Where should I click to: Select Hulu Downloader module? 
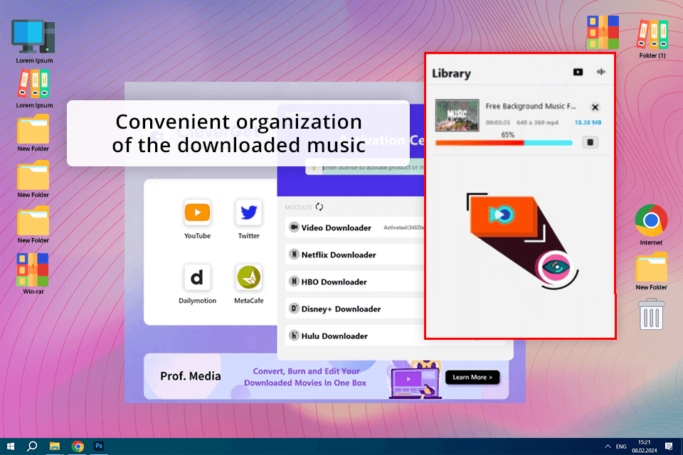[355, 336]
